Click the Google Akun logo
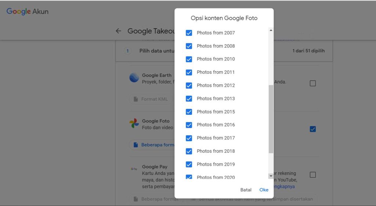 click(27, 11)
